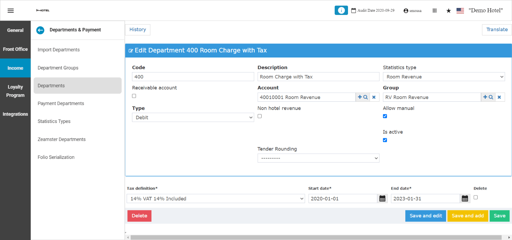Open the Statistics type dropdown
This screenshot has width=512, height=240.
(x=444, y=77)
